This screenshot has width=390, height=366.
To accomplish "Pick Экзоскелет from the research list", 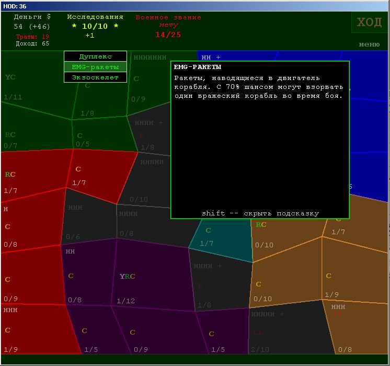I will click(95, 77).
